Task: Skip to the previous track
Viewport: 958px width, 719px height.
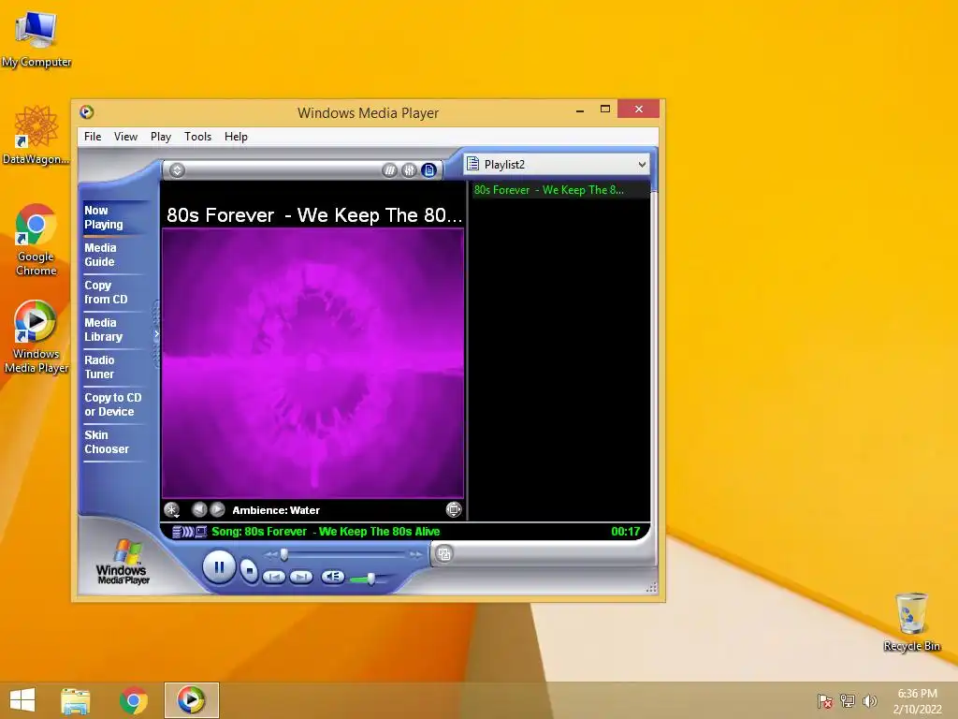Action: (x=274, y=577)
